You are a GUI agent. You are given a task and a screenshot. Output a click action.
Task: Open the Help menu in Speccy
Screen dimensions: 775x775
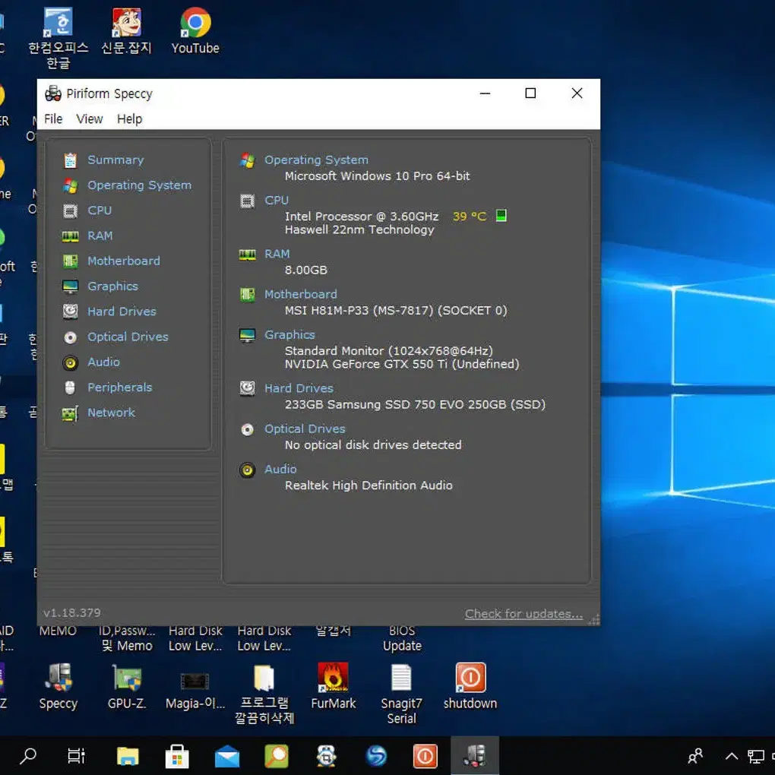pos(129,119)
